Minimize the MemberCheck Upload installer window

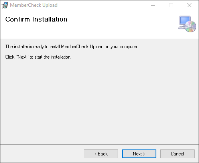tap(153, 5)
